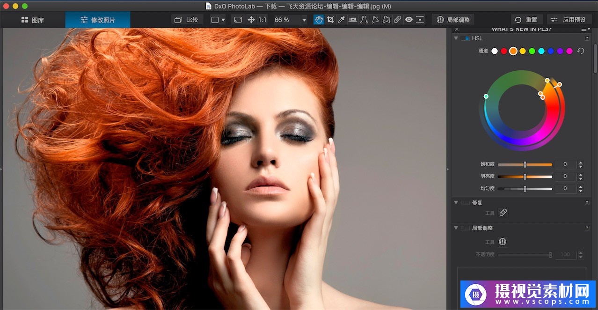Viewport: 598px width, 310px height.
Task: Collapse the HSL section triangle
Action: pyautogui.click(x=456, y=38)
